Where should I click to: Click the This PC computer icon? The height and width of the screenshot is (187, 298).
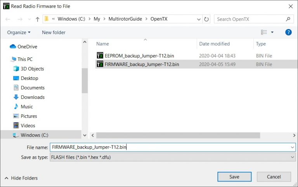(x=14, y=59)
